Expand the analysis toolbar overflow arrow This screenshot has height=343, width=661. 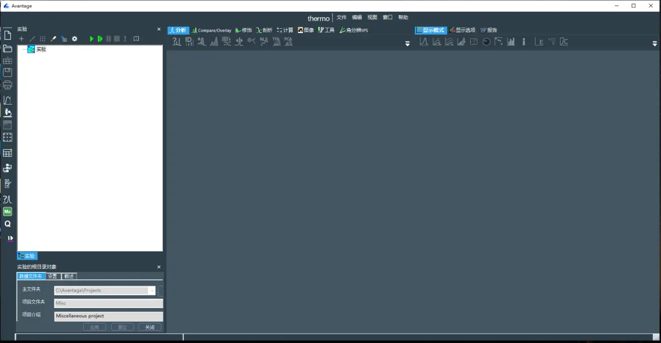point(407,43)
